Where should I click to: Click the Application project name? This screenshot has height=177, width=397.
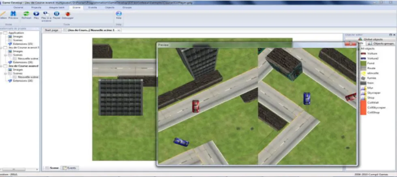16,33
